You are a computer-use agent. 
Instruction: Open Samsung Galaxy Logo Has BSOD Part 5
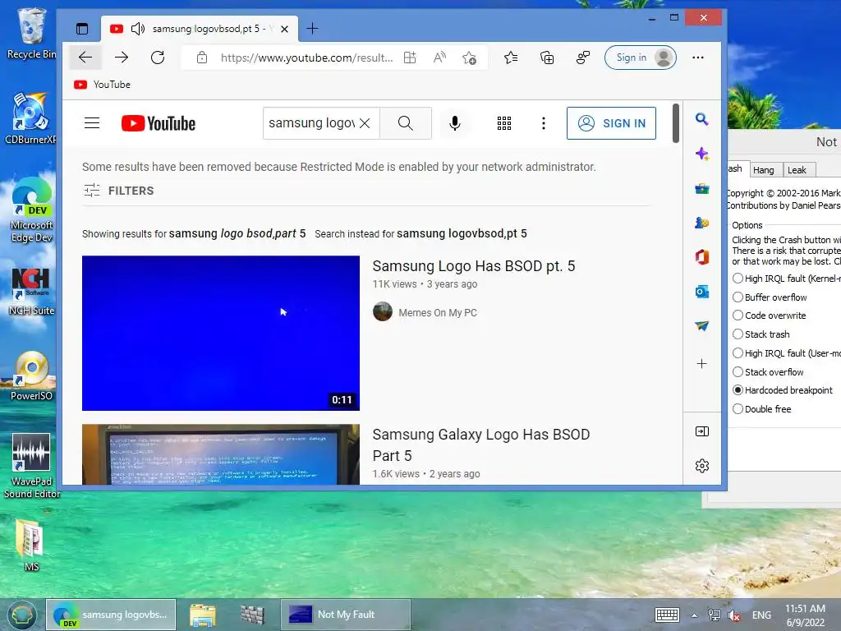click(x=481, y=444)
